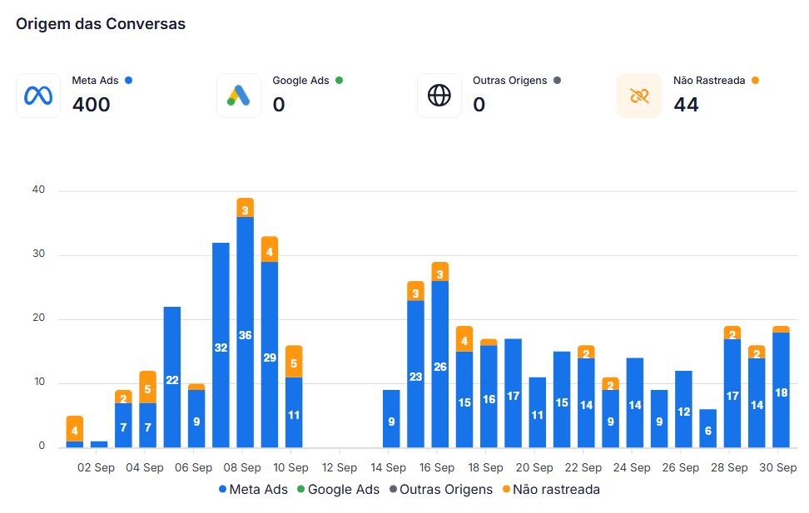
Task: Click the y-axis value 20
Action: (x=38, y=318)
